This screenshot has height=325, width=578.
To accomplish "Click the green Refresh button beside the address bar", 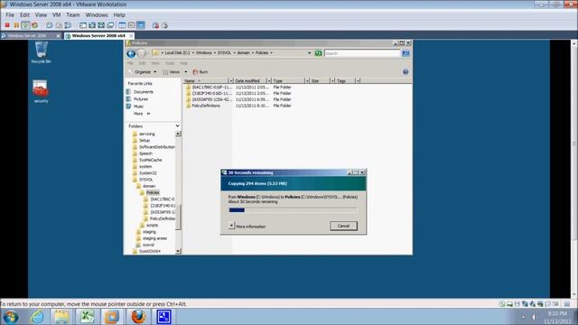I will point(318,53).
